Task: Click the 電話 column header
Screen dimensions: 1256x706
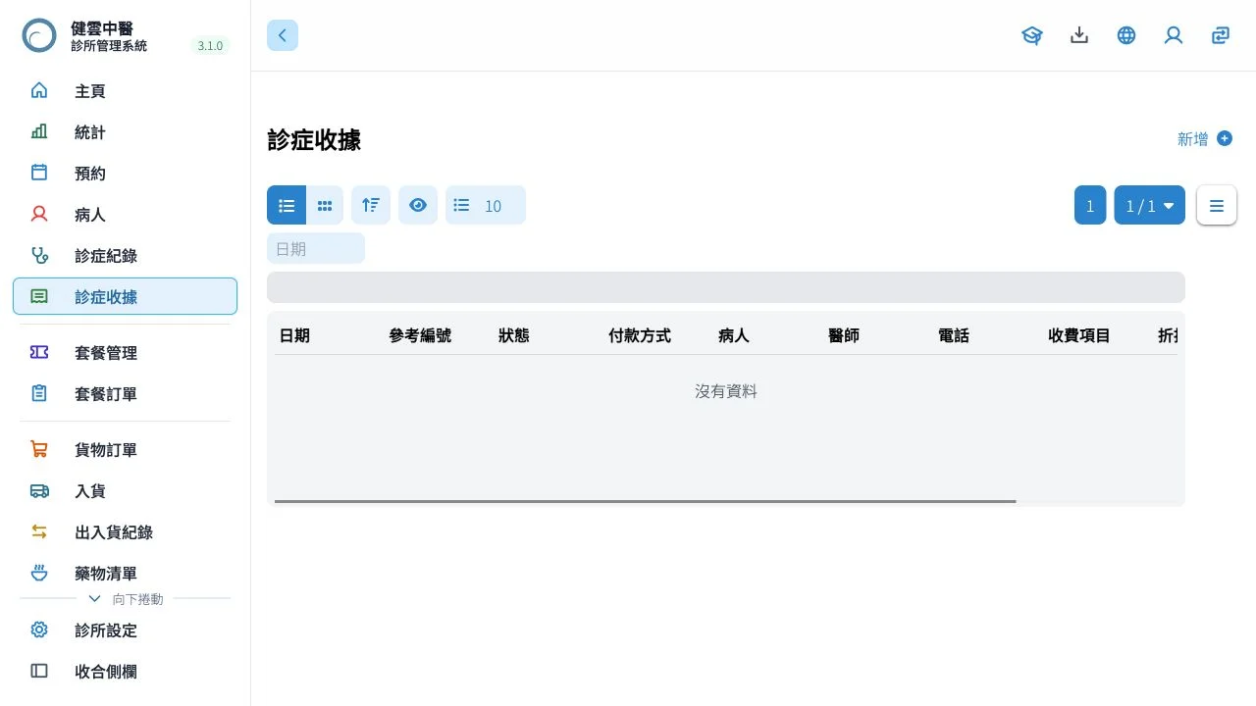Action: [x=954, y=335]
